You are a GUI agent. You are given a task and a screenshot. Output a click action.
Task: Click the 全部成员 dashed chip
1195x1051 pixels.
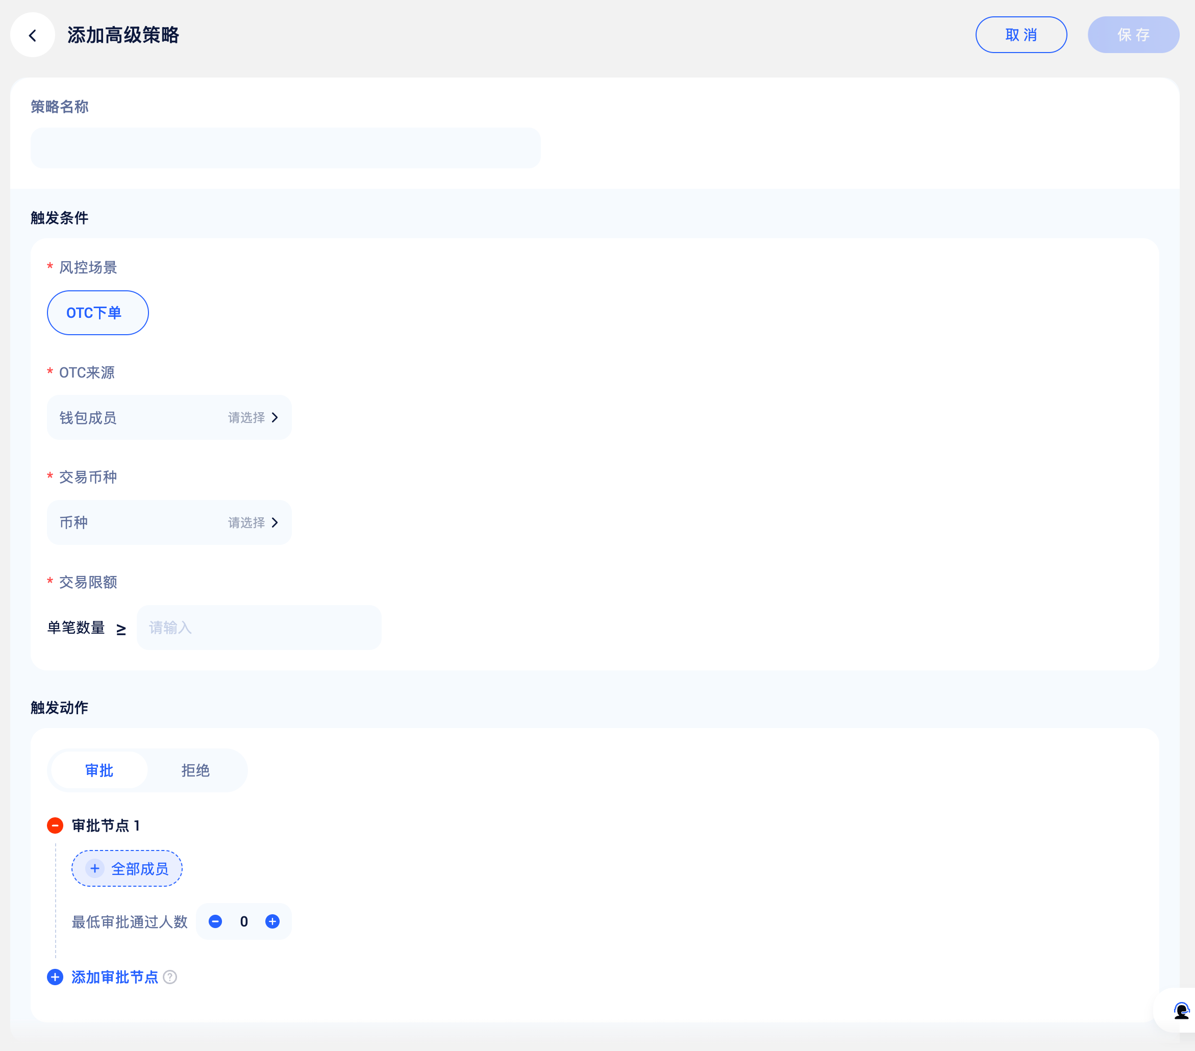[140, 868]
